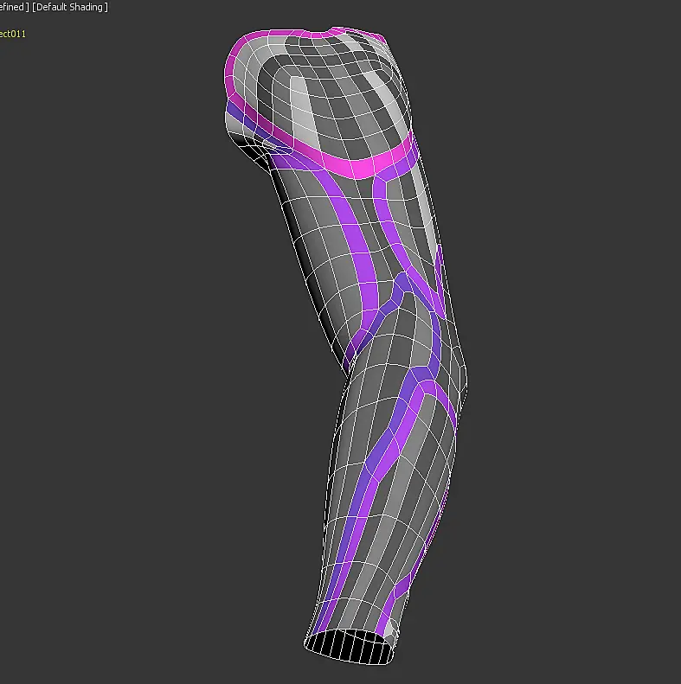The image size is (681, 684).
Task: Click the black open wrist hole of the arm
Action: pos(350,646)
